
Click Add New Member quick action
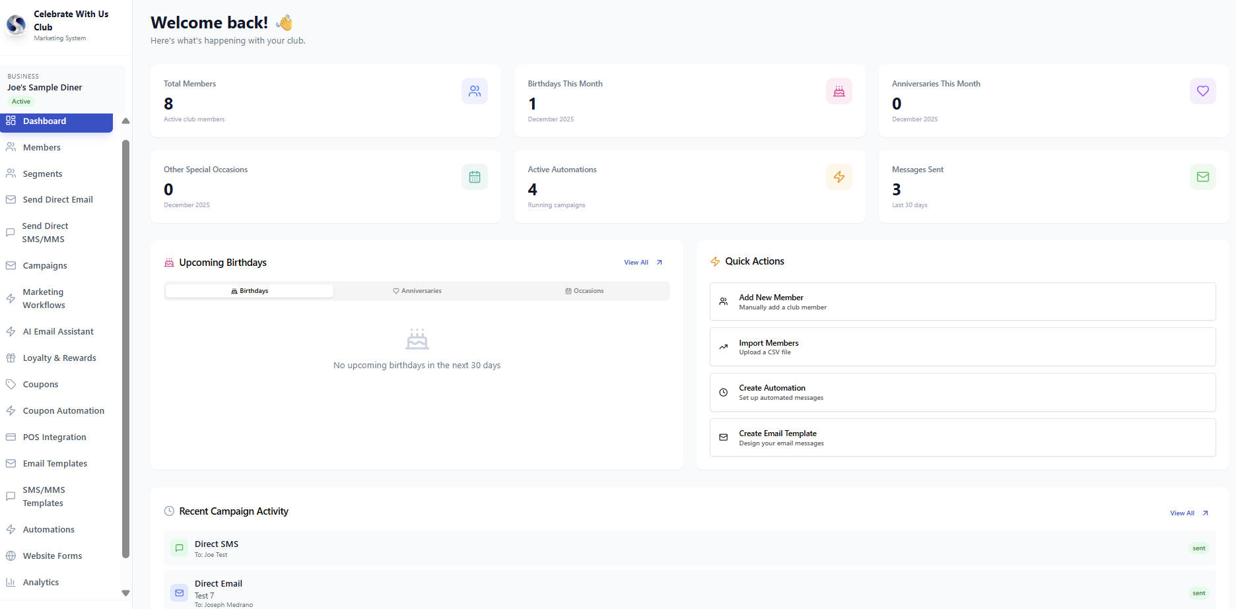pos(962,302)
